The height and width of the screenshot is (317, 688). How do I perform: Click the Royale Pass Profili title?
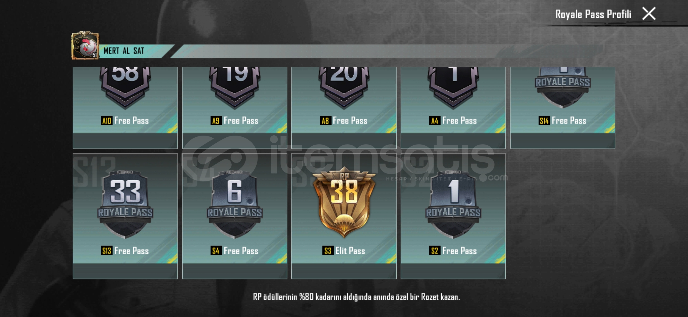[x=593, y=14]
